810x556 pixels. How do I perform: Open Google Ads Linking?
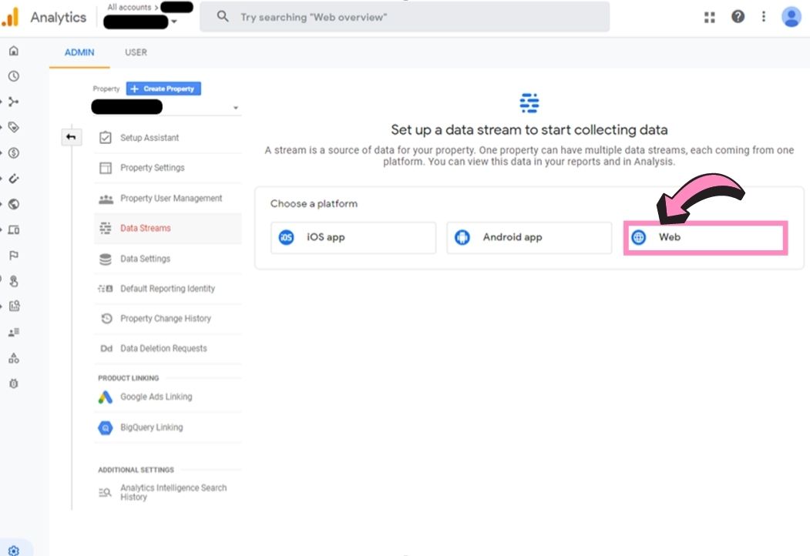pos(156,397)
